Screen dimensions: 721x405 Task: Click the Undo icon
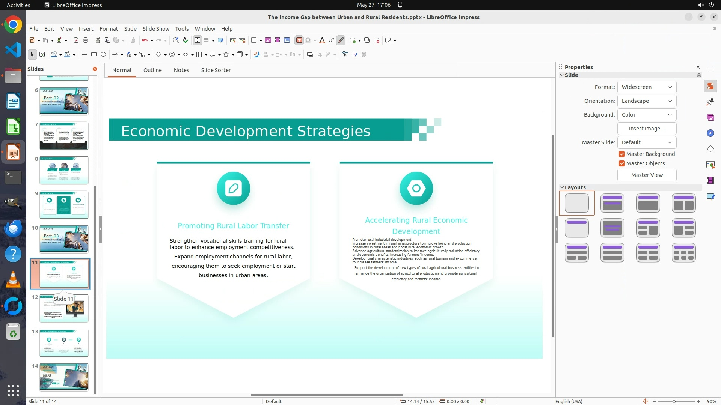145,40
